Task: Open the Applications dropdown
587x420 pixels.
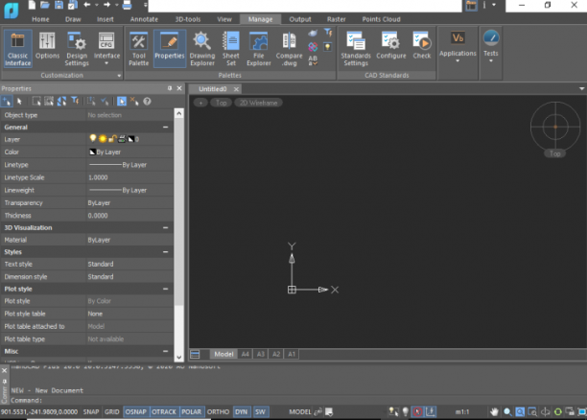Action: [458, 47]
